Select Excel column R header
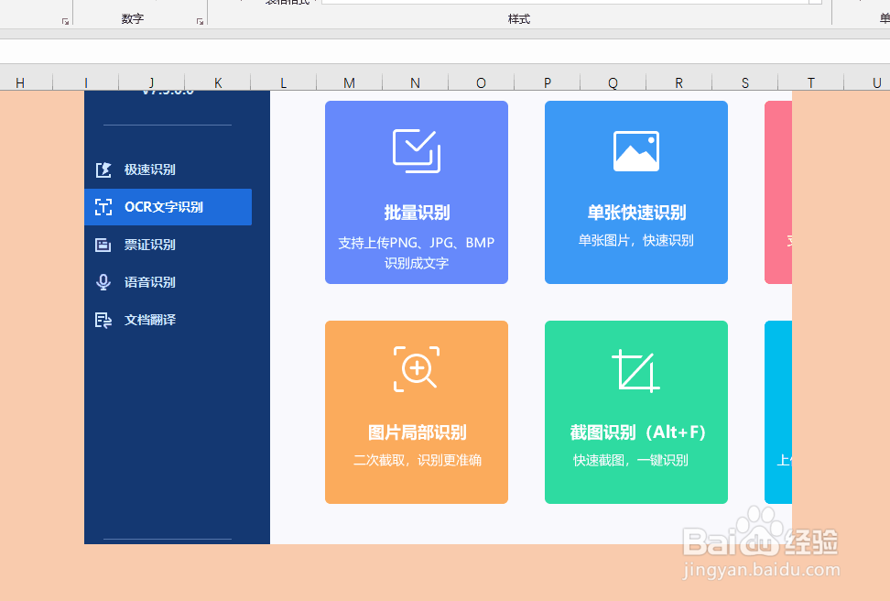This screenshot has width=890, height=601. (678, 83)
